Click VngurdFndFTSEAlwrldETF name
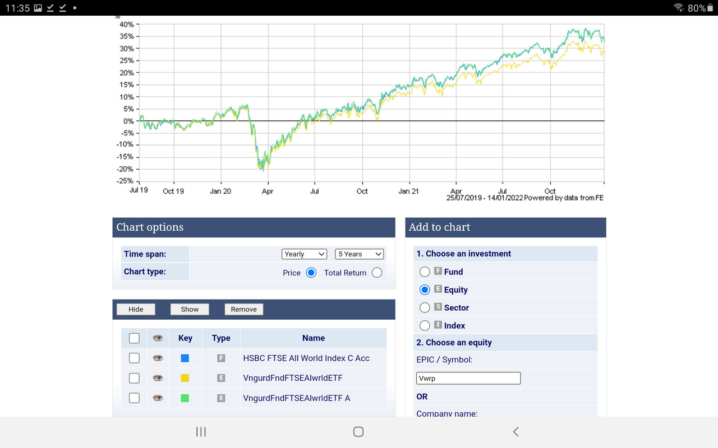The width and height of the screenshot is (718, 448). click(x=293, y=378)
